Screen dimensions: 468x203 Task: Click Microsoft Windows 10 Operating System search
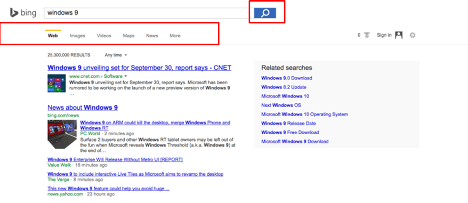[x=304, y=114]
